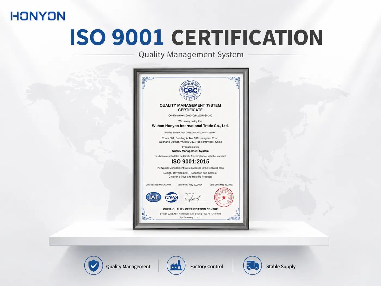Click the CQC globe seal on the certificate
This screenshot has height=286, width=381.
(190, 90)
